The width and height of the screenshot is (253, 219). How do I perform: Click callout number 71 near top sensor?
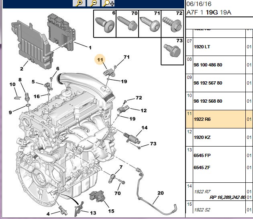tap(126, 57)
